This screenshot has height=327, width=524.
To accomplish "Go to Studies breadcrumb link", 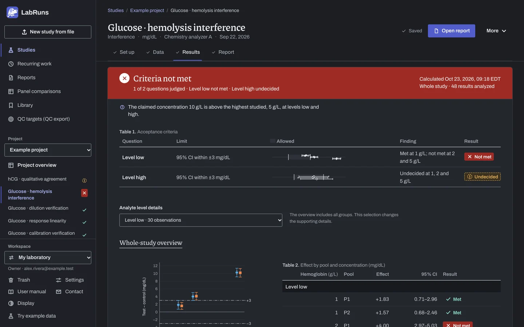I will (116, 11).
